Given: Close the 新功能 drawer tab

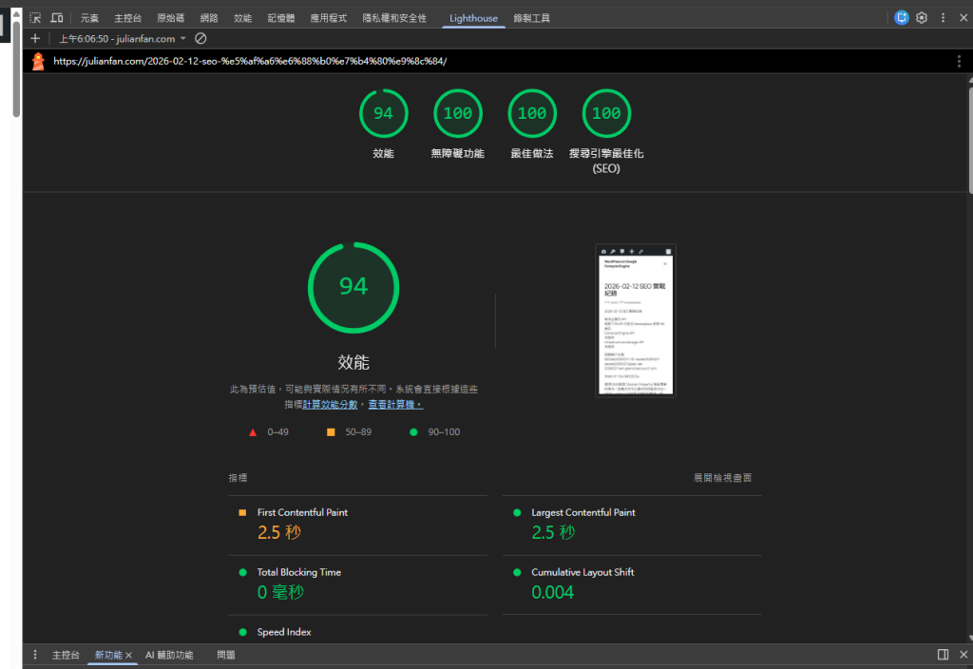Looking at the screenshot, I should pyautogui.click(x=128, y=655).
